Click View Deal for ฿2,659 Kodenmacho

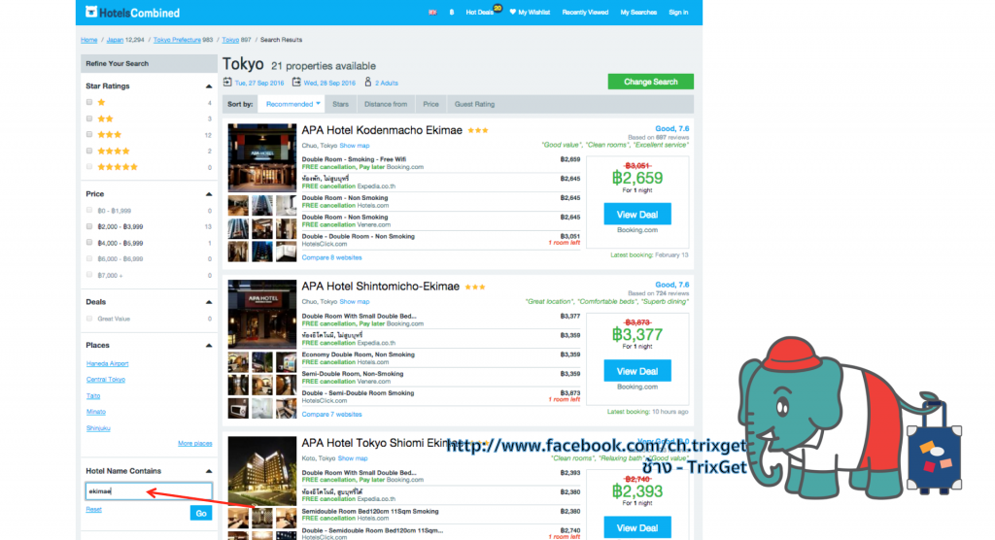point(637,215)
